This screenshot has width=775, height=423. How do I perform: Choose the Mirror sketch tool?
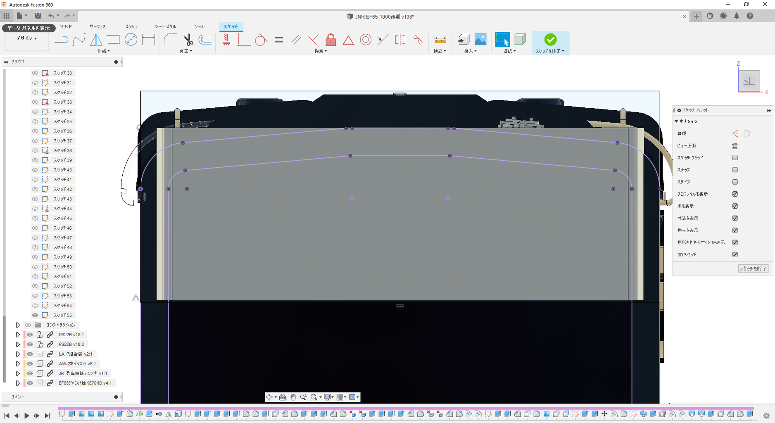(x=96, y=40)
